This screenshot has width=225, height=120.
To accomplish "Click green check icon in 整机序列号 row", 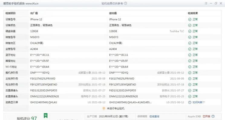I will pos(190,73).
